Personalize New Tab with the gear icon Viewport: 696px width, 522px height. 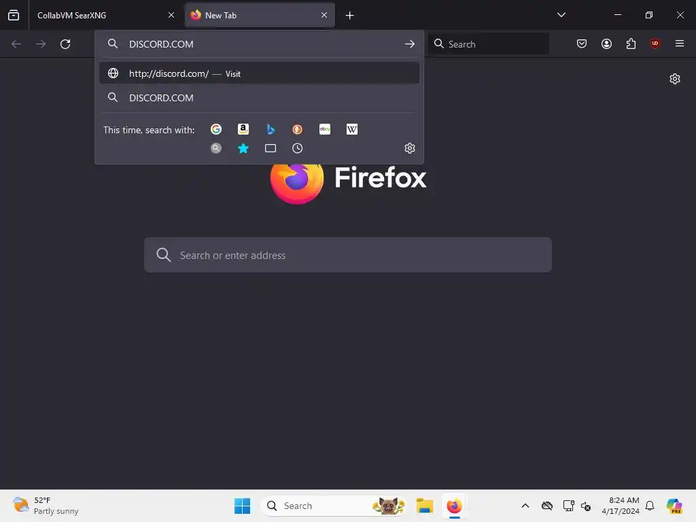click(675, 79)
